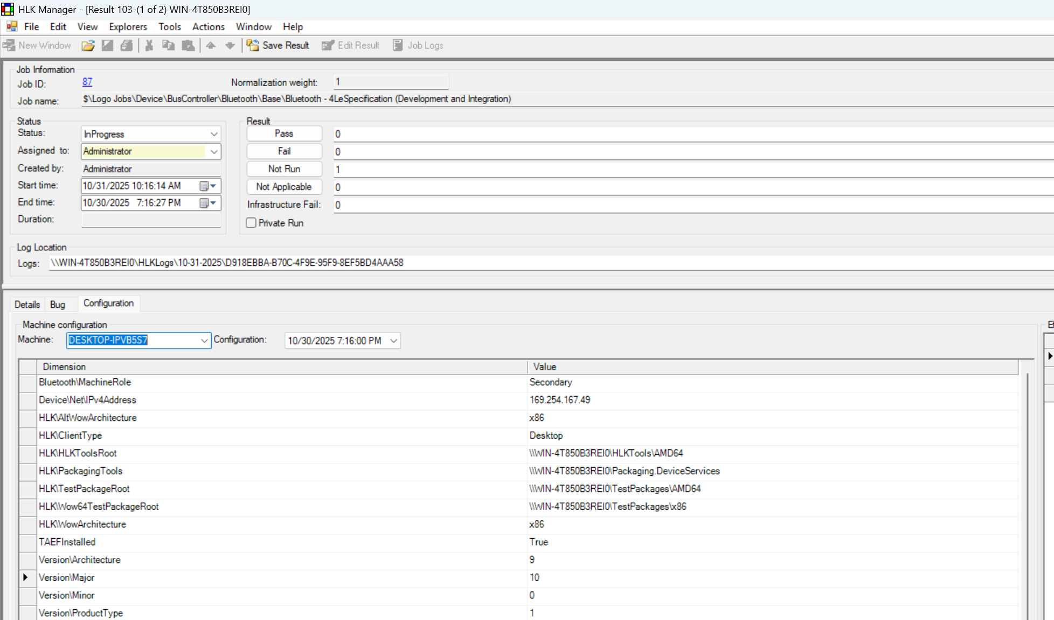1054x620 pixels.
Task: Click the Job Logs toolbar button
Action: point(418,46)
